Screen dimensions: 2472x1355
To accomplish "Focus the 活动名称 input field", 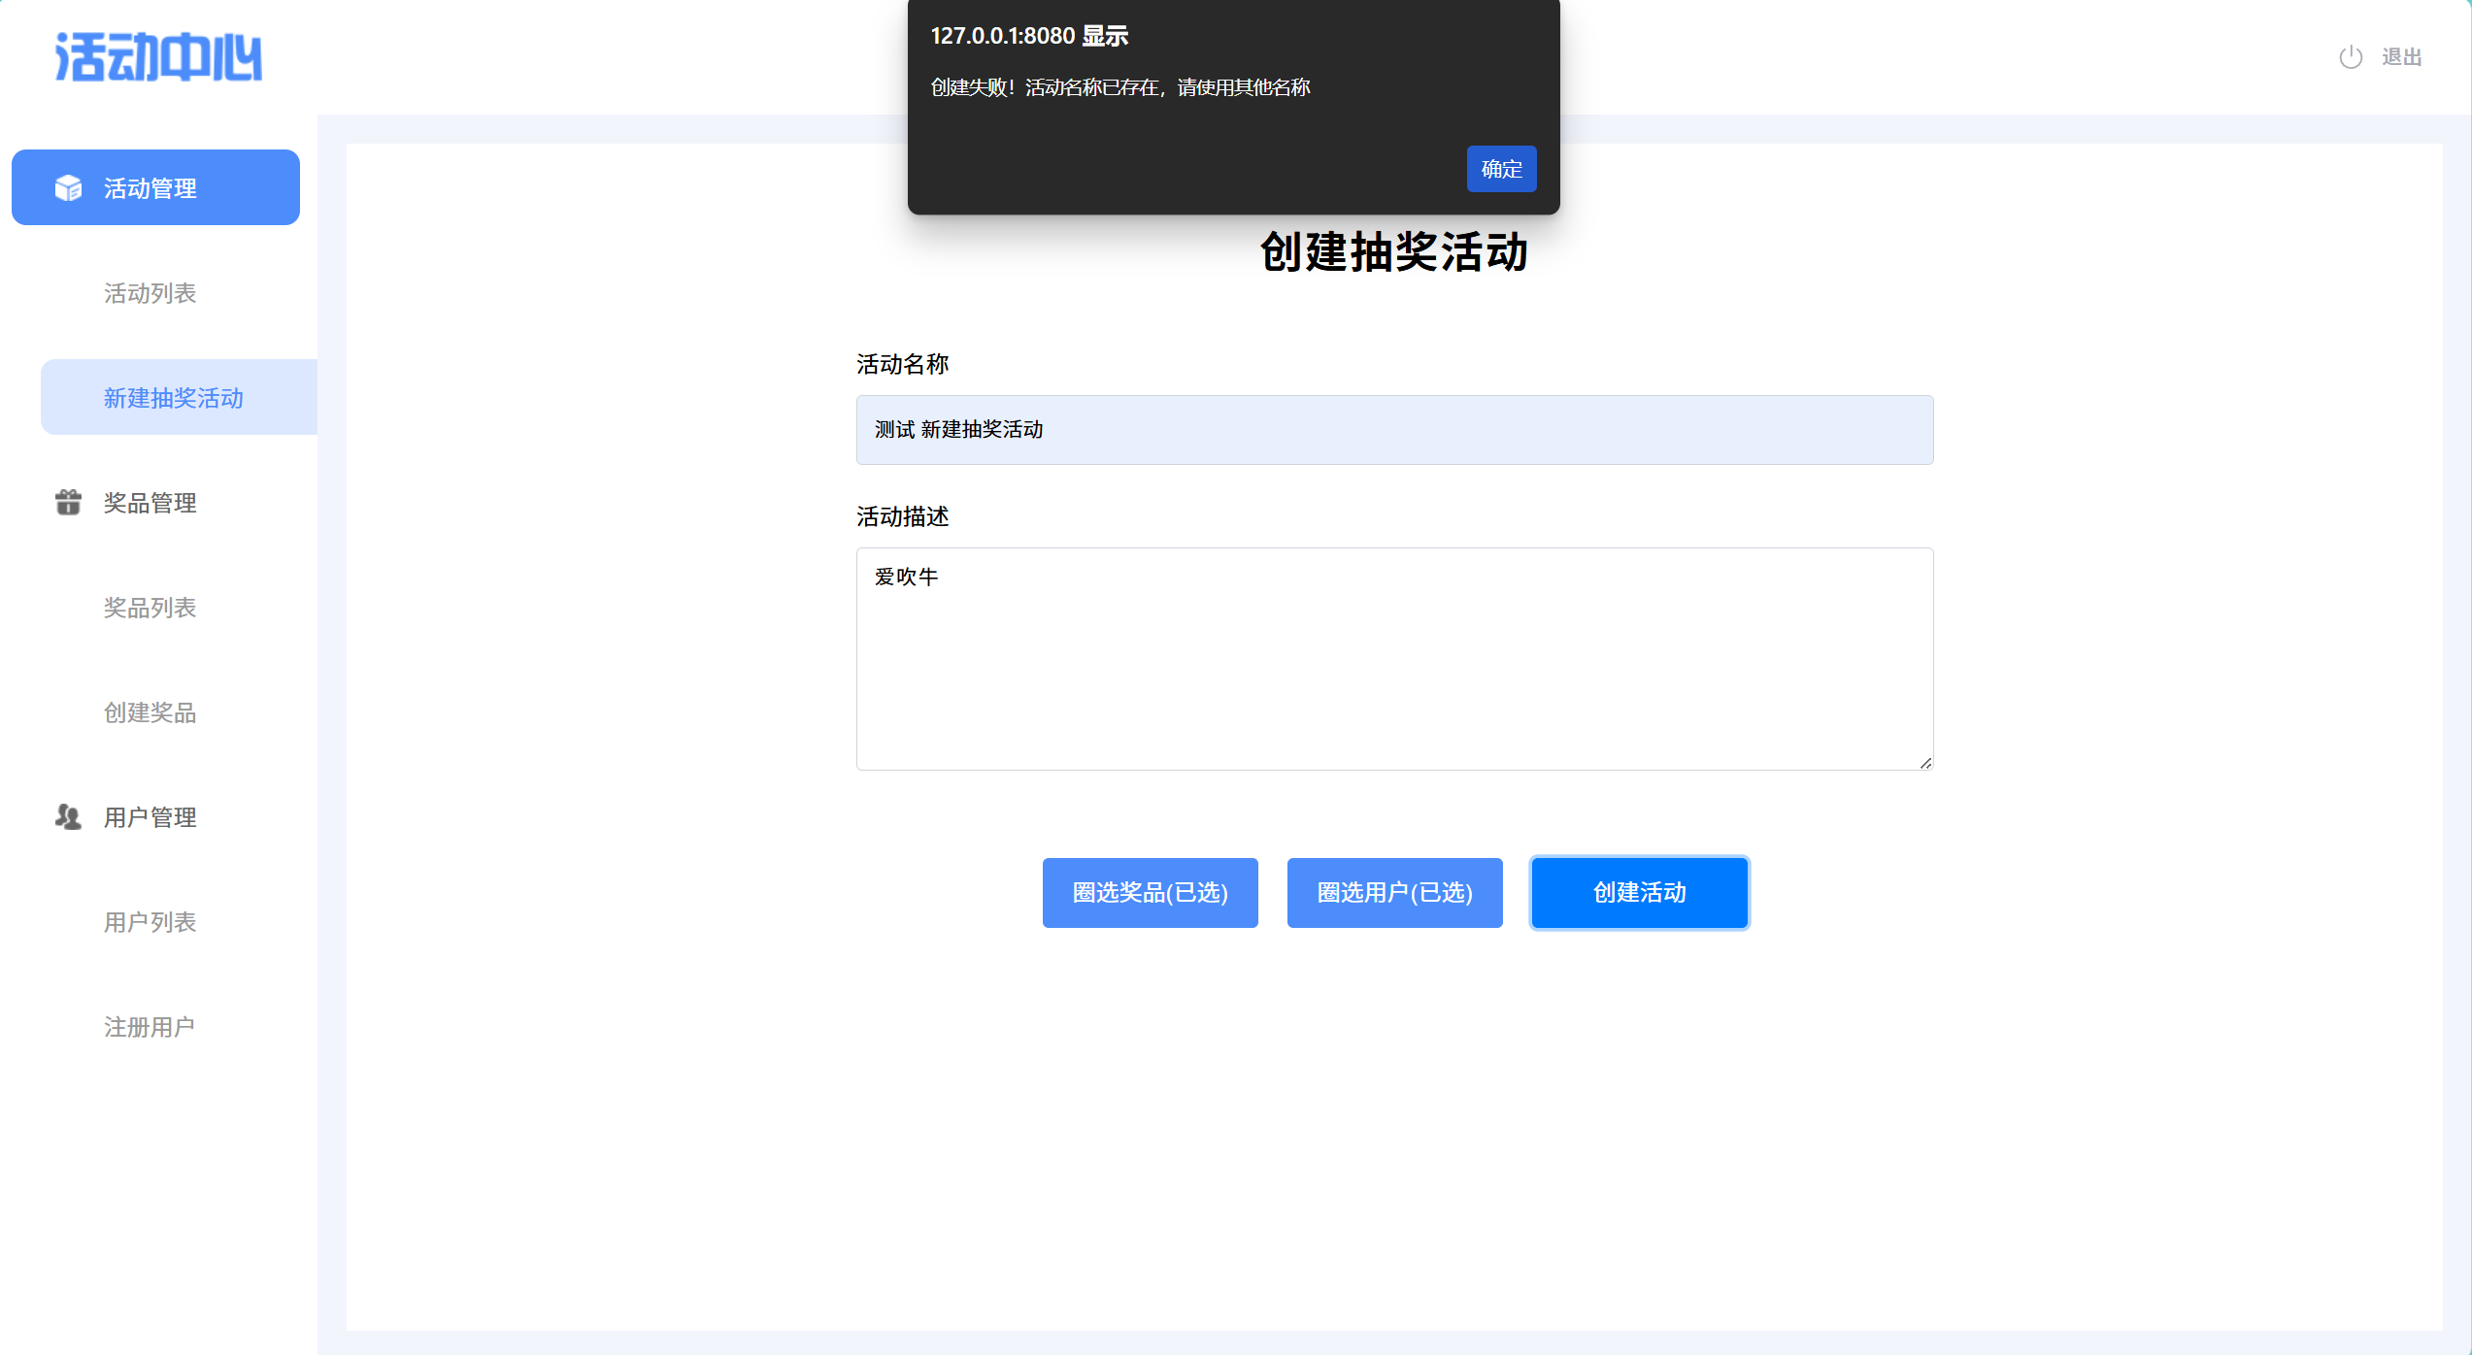I will point(1394,430).
